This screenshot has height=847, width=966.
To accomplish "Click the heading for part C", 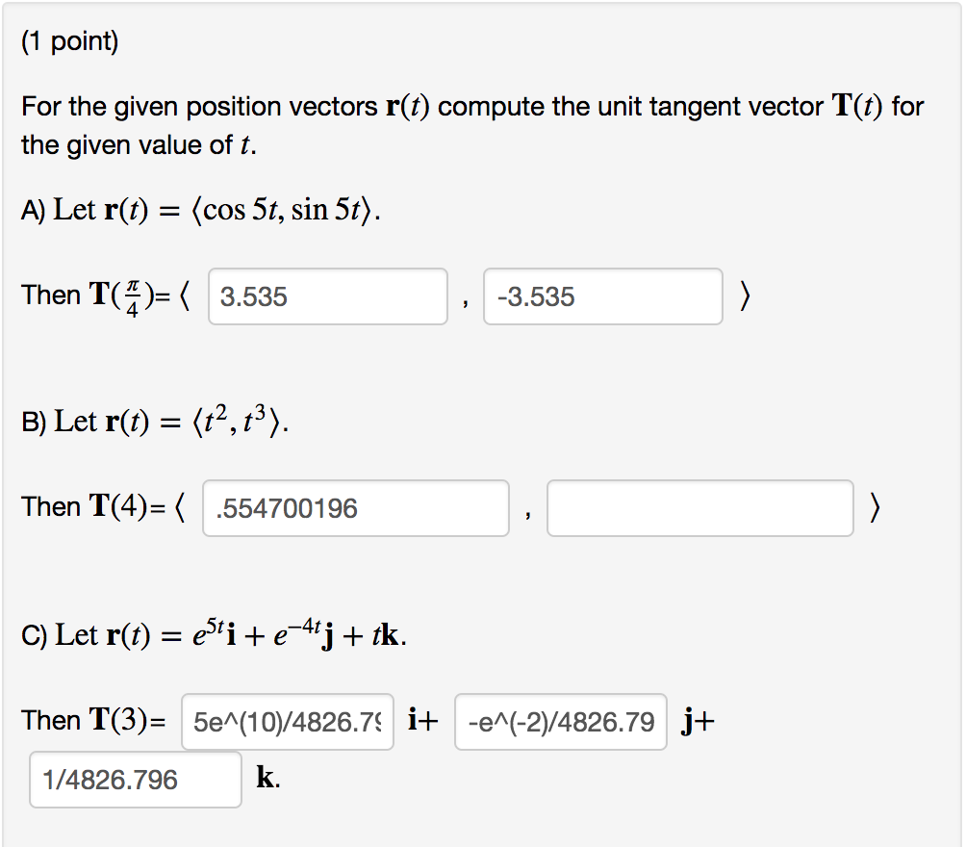I will [37, 633].
